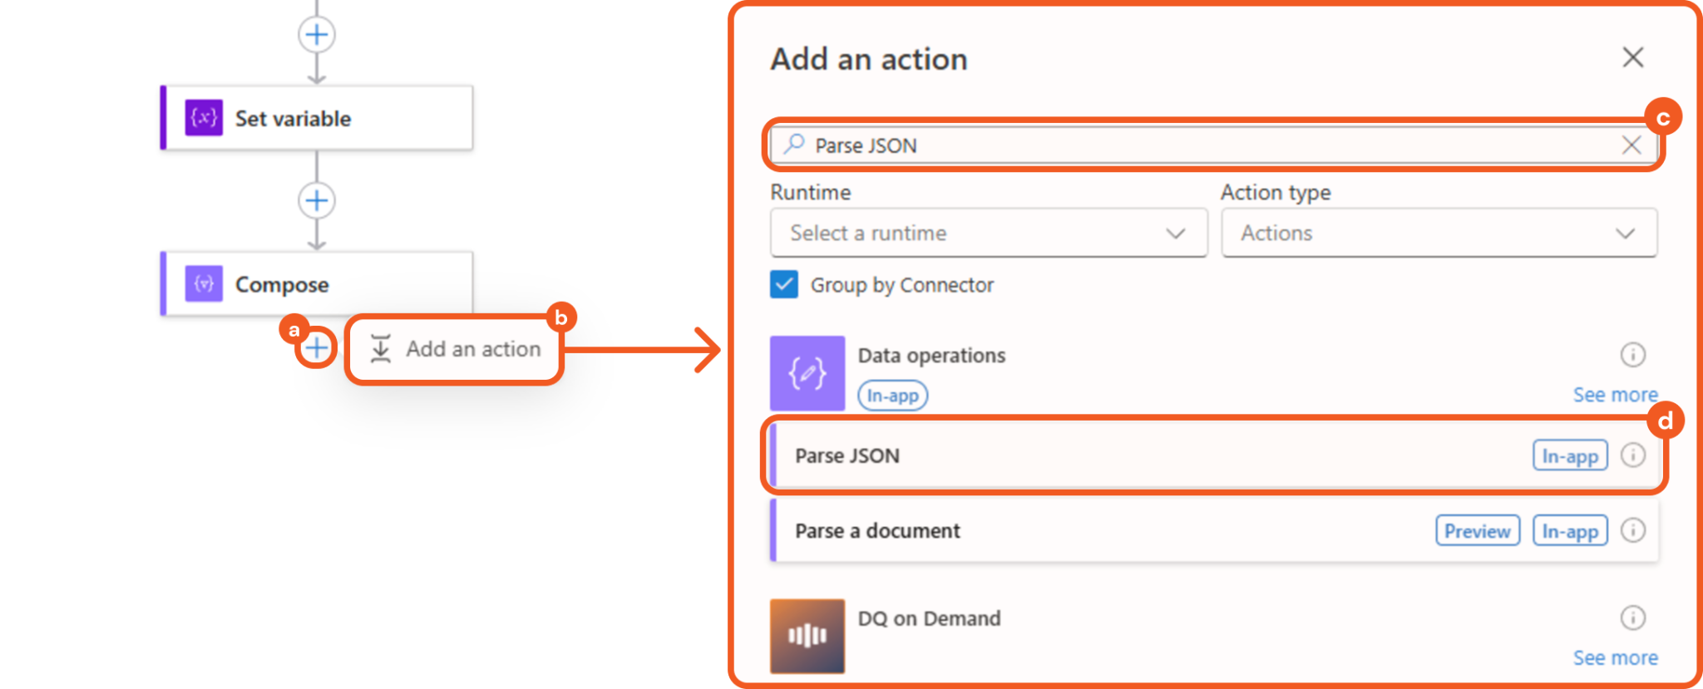This screenshot has height=689, width=1703.
Task: Open info for Data operations connector
Action: pyautogui.click(x=1632, y=355)
